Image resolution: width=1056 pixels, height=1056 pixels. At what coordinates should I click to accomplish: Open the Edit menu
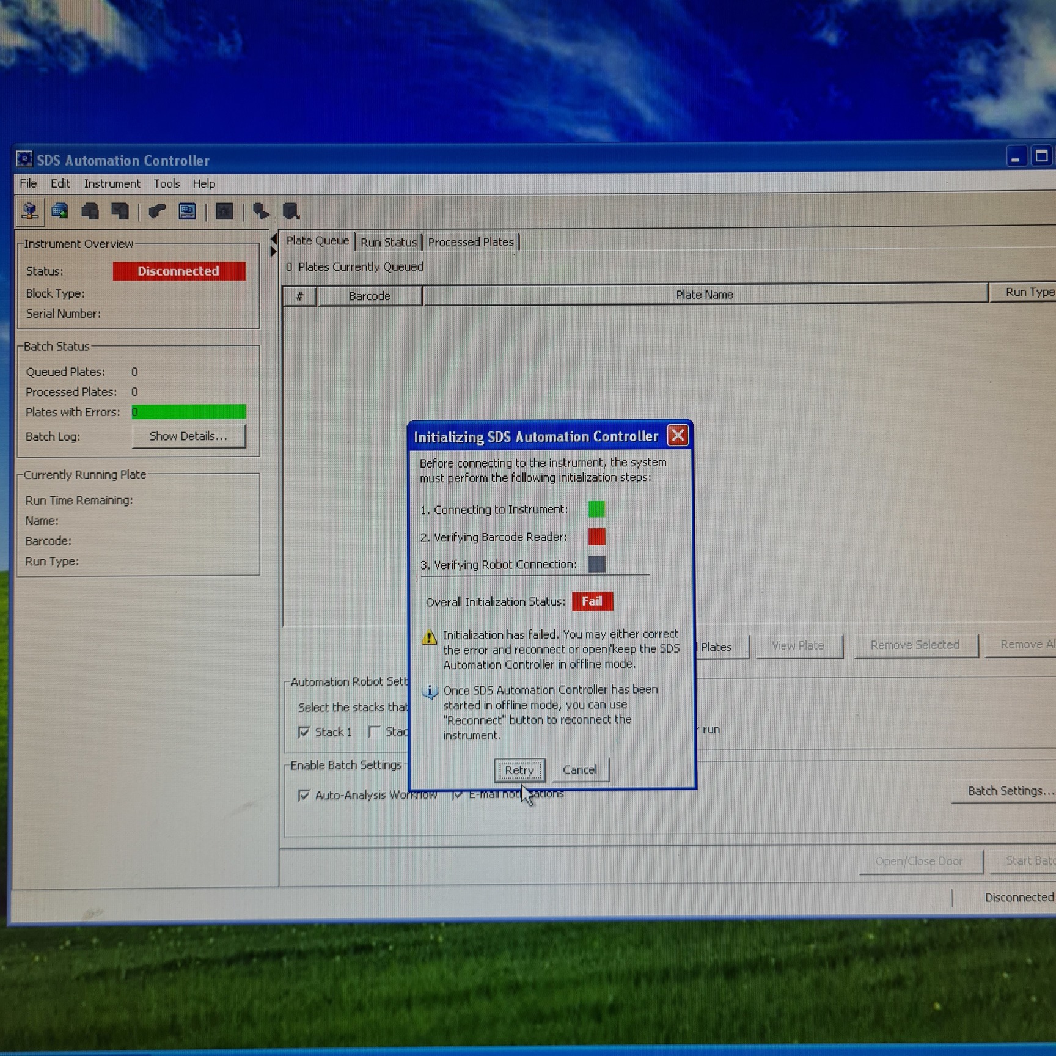(60, 183)
